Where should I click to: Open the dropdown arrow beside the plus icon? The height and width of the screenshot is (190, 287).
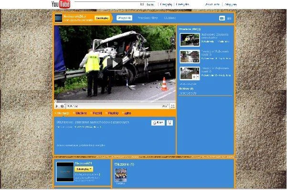coord(198,77)
